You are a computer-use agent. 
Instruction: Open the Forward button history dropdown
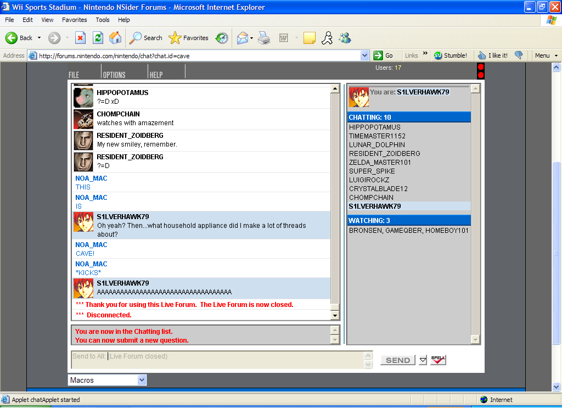pyautogui.click(x=67, y=38)
